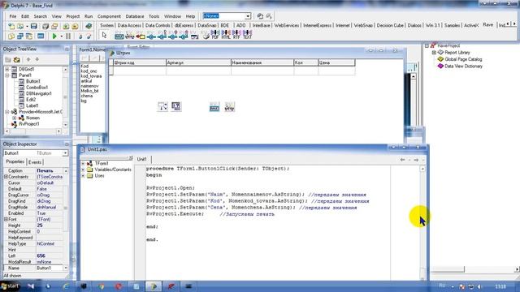The width and height of the screenshot is (520, 292).
Task: Collapse Report Library tree node
Action: click(x=434, y=53)
